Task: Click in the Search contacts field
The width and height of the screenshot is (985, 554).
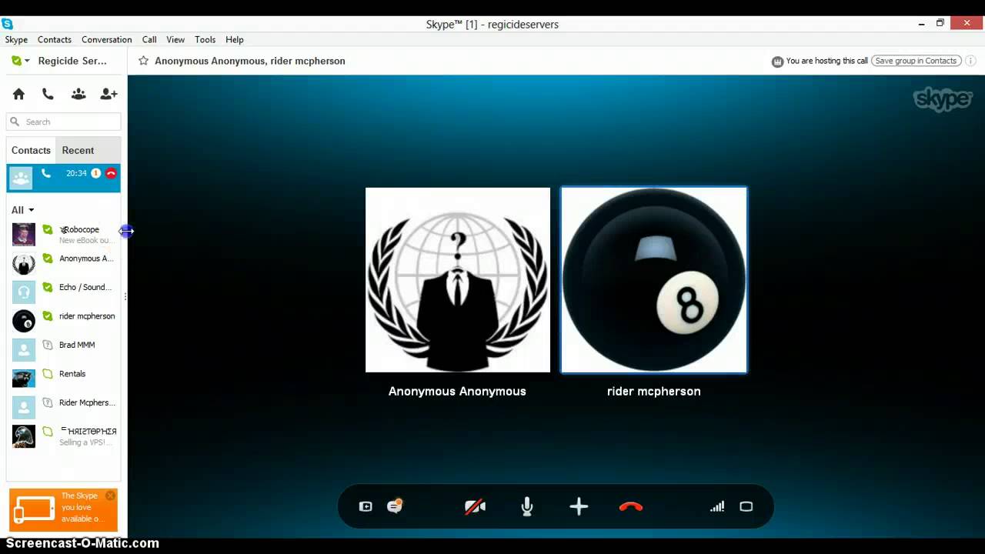Action: pos(64,122)
